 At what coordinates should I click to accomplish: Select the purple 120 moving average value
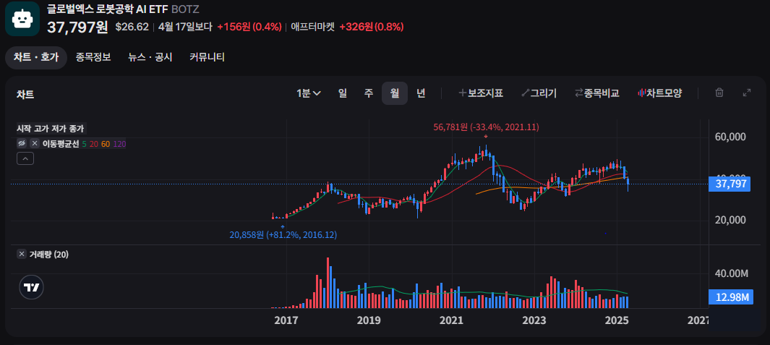[119, 143]
